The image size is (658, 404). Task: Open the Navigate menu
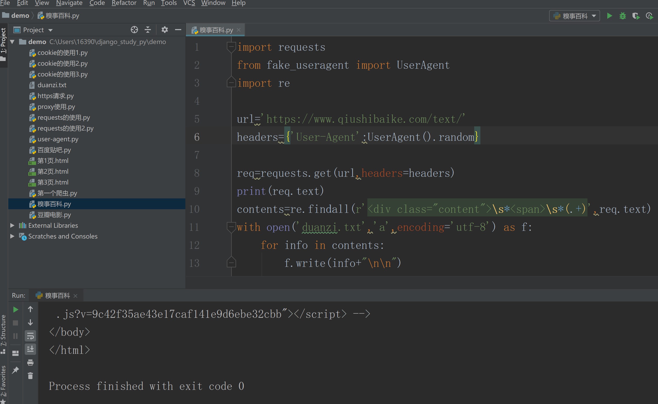[x=69, y=3]
